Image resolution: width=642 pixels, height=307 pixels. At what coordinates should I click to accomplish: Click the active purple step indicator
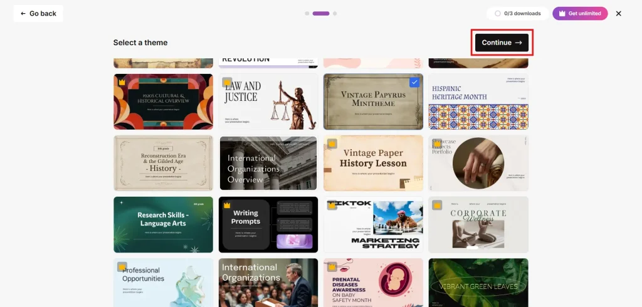click(321, 14)
